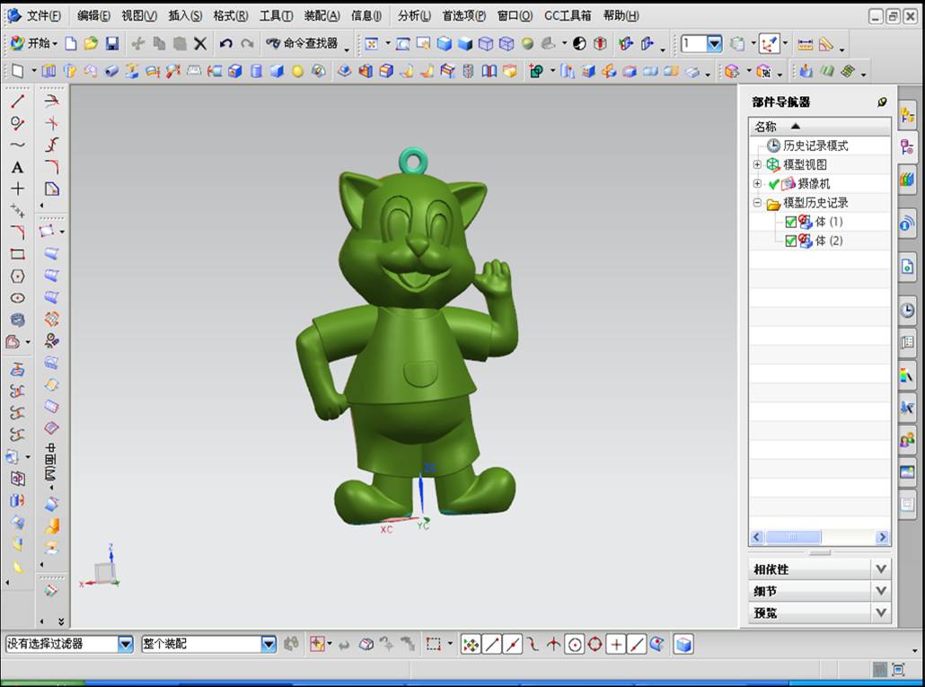
Task: Select the 体 (1) entry label in the Part Navigator
Action: tap(829, 222)
